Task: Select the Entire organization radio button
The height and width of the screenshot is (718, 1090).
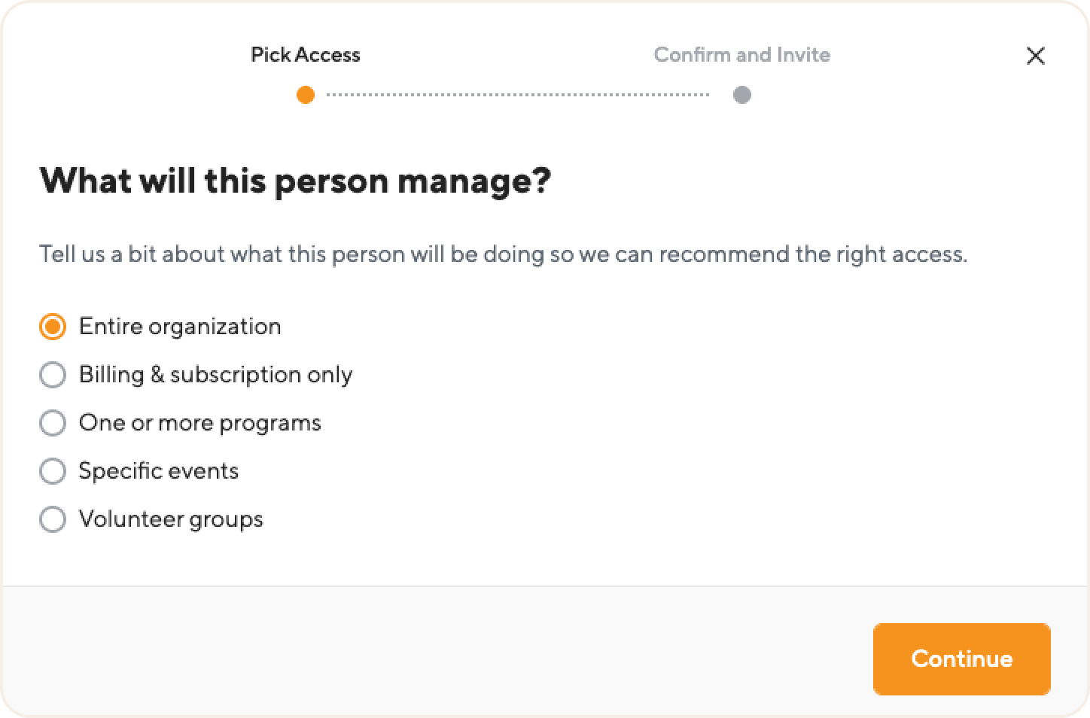Action: click(53, 327)
